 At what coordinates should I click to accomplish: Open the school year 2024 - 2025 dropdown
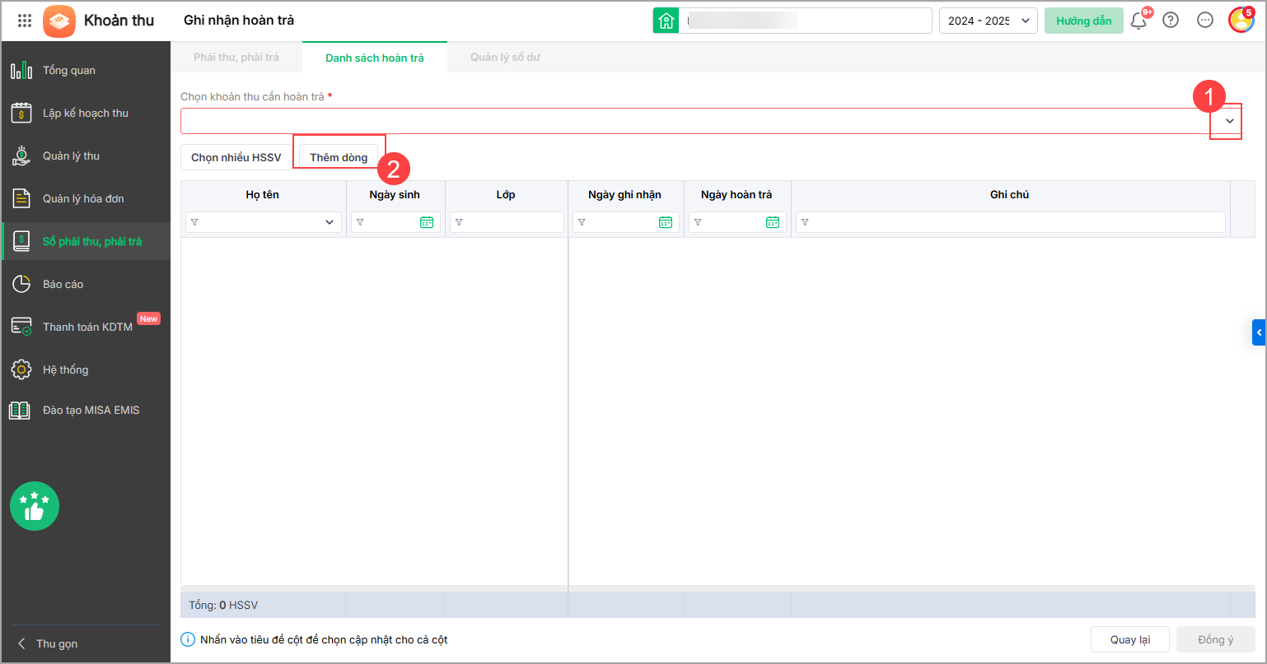[989, 21]
